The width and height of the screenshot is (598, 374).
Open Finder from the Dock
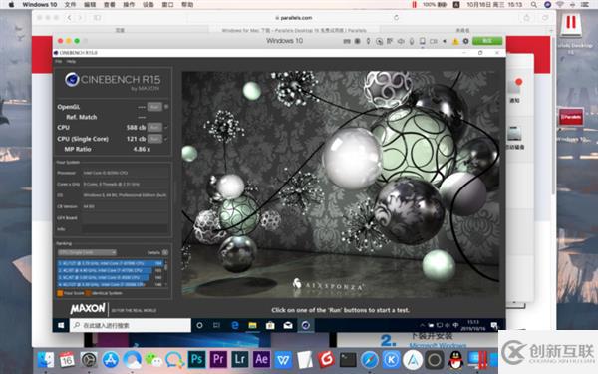(x=46, y=359)
